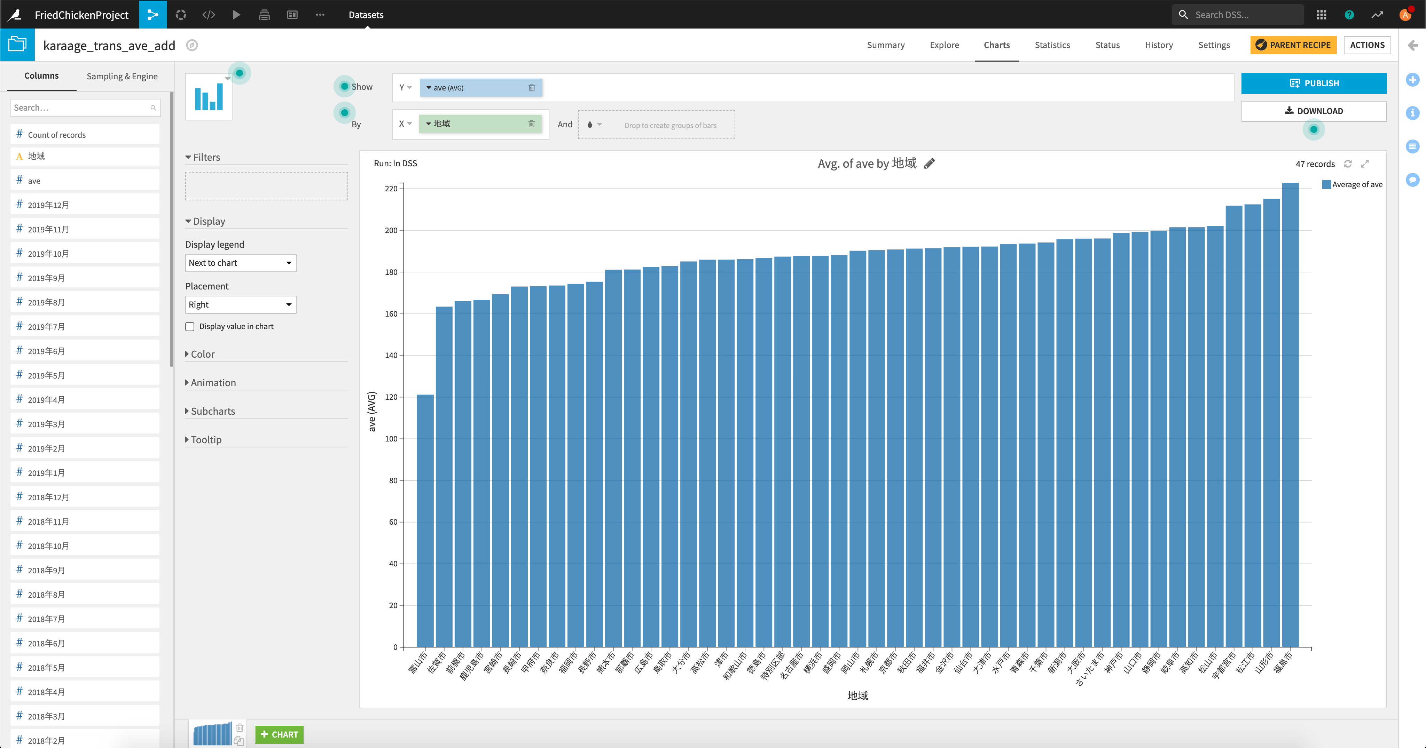The height and width of the screenshot is (748, 1426).
Task: Expand chart to fullscreen icon
Action: [x=1365, y=164]
